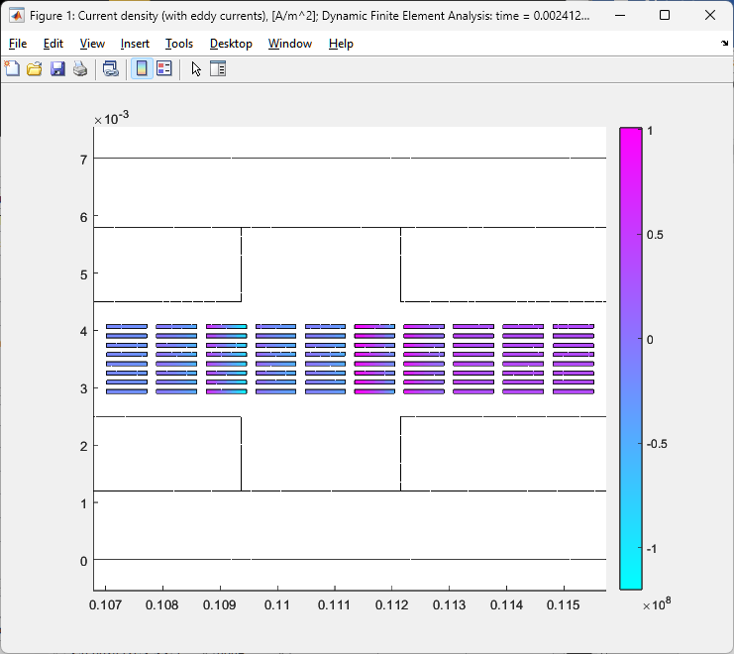
Task: Click the y-axis tick label 0
Action: pyautogui.click(x=84, y=561)
